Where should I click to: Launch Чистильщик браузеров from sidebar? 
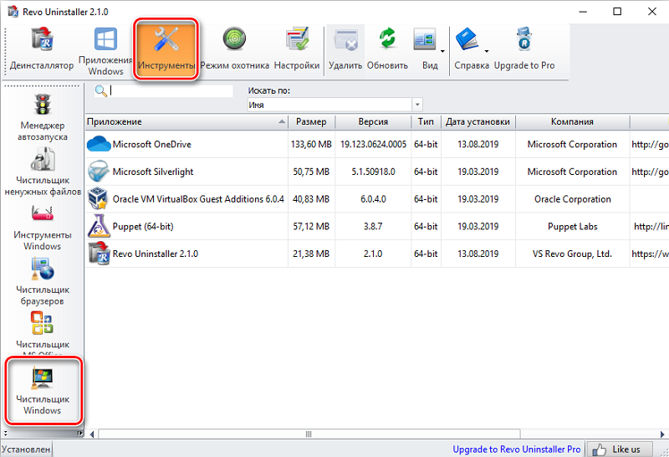[x=43, y=280]
